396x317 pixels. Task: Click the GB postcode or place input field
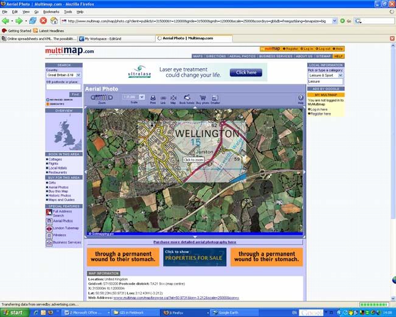coord(63,87)
